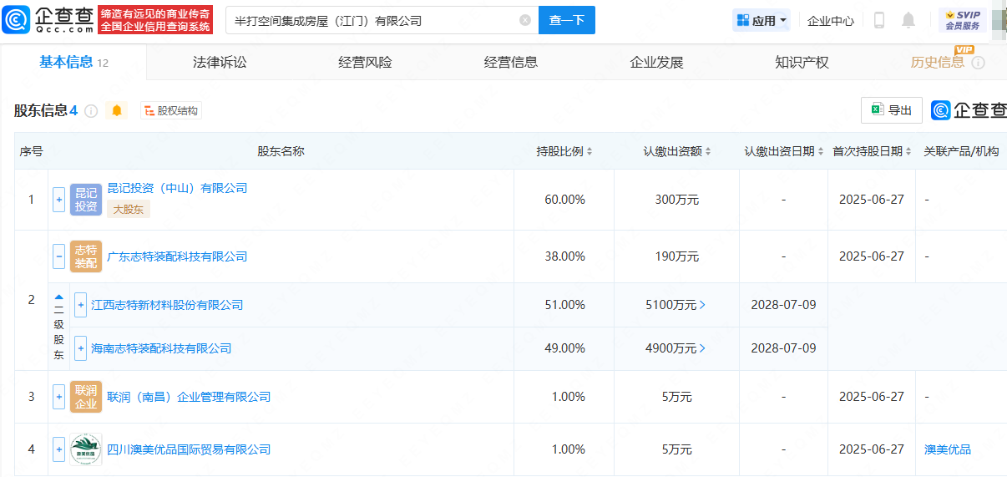This screenshot has width=1007, height=477.
Task: Switch to the 法律诉讼 tab
Action: [x=220, y=62]
